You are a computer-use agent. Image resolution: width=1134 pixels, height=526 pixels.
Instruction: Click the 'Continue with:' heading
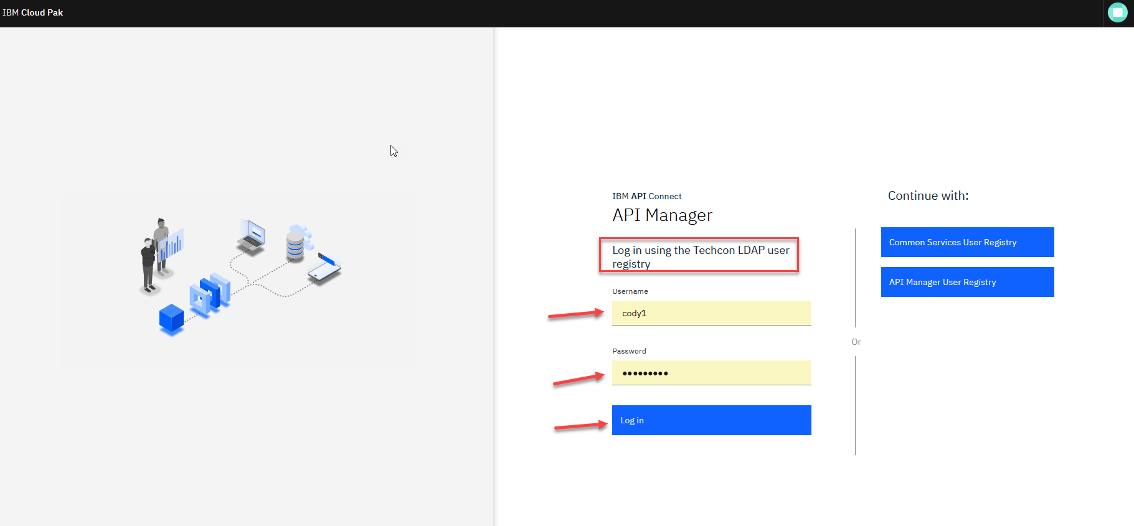(928, 195)
